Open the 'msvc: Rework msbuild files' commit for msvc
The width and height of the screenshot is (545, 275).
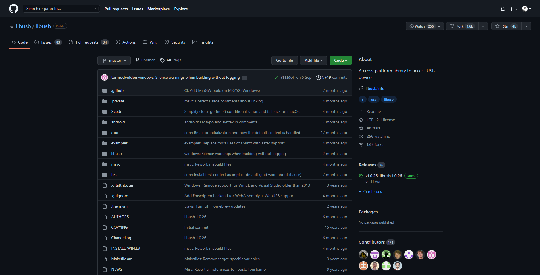tap(208, 164)
